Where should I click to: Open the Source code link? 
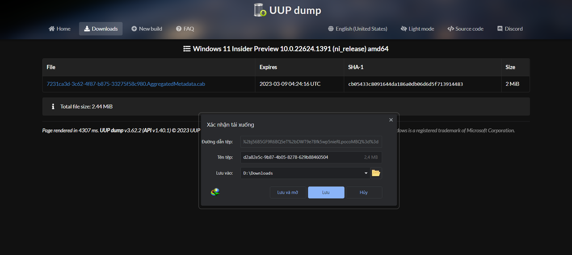(x=465, y=29)
